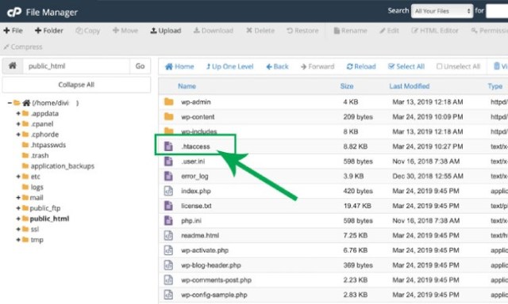Select the wp-includes file name

coord(199,131)
